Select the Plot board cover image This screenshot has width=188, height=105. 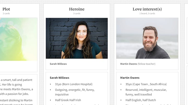(19, 39)
